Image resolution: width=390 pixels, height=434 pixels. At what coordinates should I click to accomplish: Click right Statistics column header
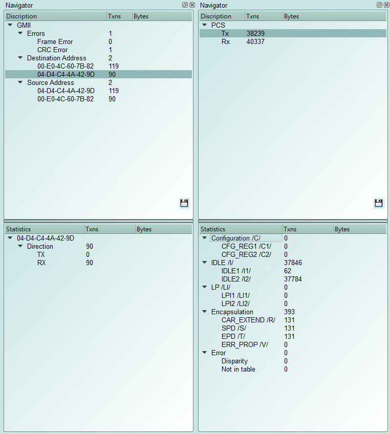(241, 229)
